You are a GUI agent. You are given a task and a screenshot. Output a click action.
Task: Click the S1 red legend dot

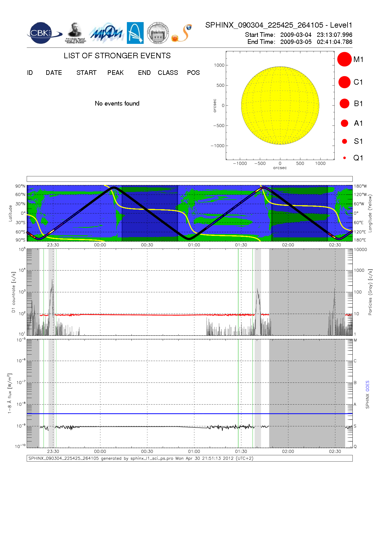[344, 141]
